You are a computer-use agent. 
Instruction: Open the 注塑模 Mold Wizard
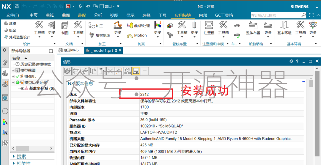[209, 28]
